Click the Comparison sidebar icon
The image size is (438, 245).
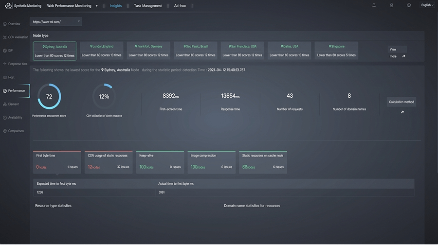click(x=5, y=131)
